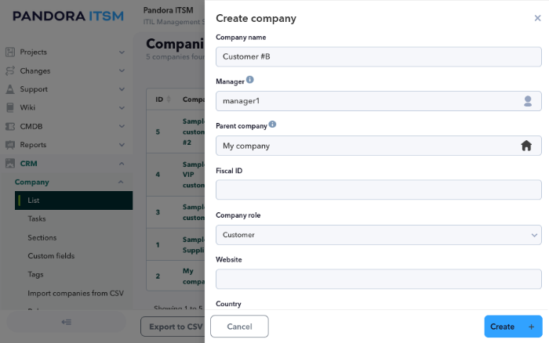Click the Fiscal ID input field

tap(379, 190)
